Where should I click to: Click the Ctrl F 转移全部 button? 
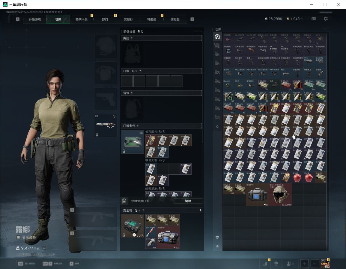point(52,264)
